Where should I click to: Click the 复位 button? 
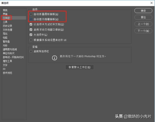pos(143,17)
